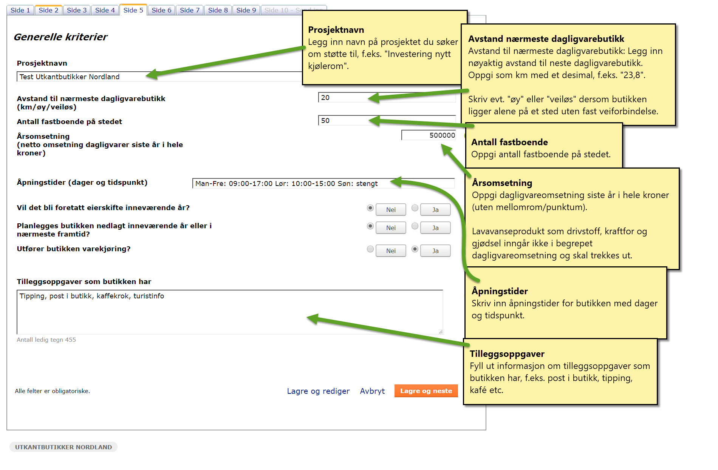Click the Tilleggsoppgaver text area
Viewport: 718px width, 470px height.
(230, 312)
